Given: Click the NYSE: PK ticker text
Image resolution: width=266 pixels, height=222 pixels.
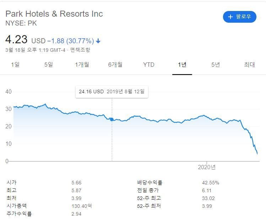Looking at the screenshot, I should 21,23.
